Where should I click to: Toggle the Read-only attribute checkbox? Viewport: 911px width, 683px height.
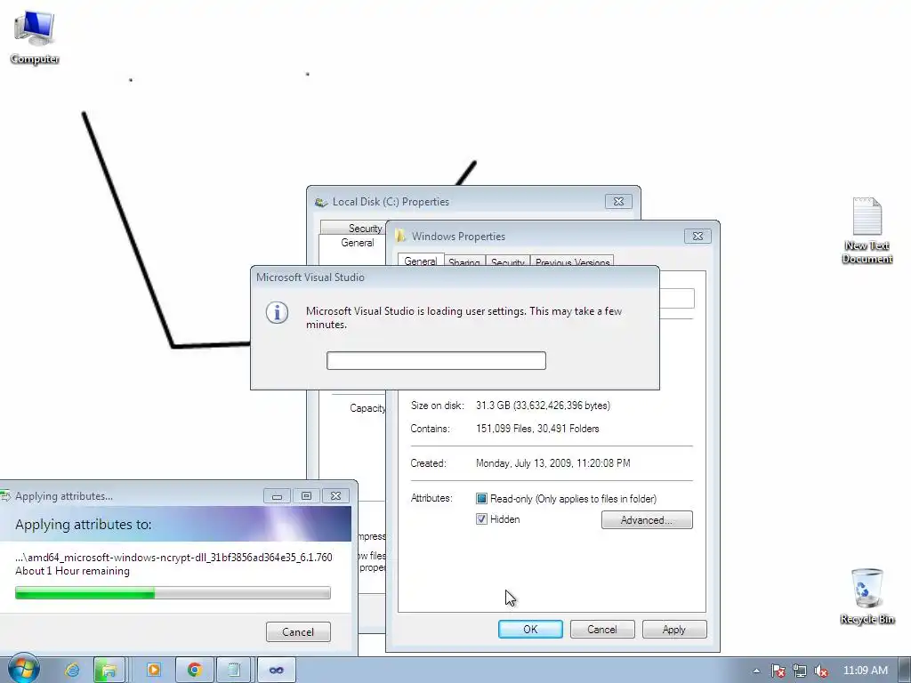pyautogui.click(x=481, y=498)
